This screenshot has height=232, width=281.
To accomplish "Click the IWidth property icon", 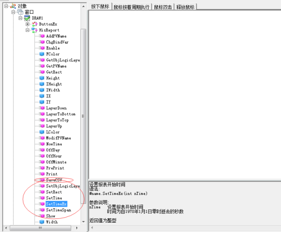I will (42, 90).
